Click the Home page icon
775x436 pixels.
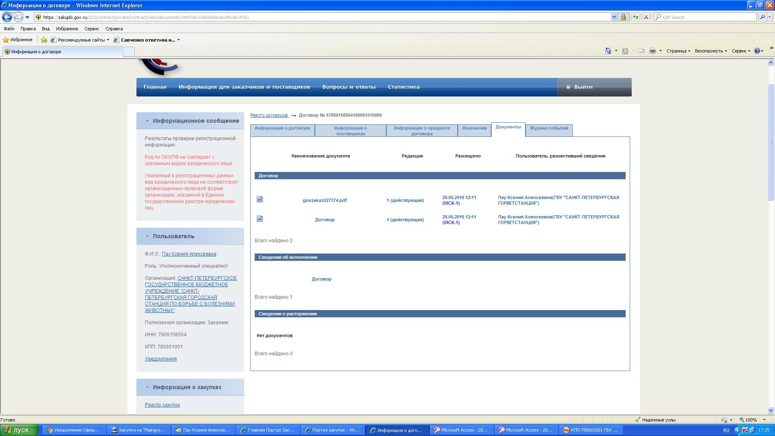click(608, 51)
